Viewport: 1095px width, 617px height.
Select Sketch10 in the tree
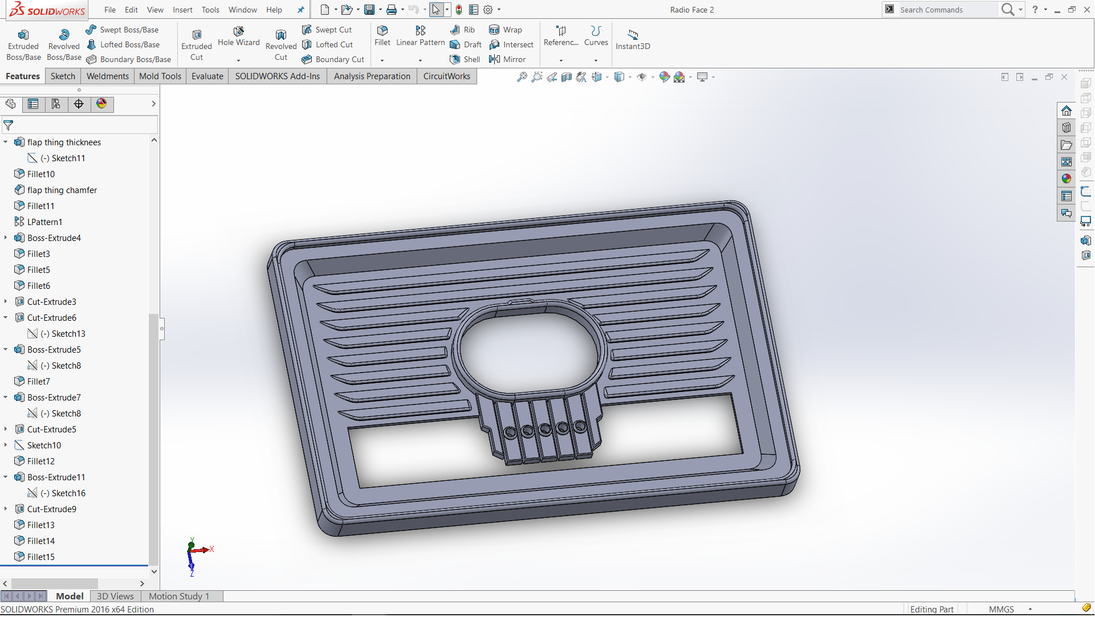[38, 446]
